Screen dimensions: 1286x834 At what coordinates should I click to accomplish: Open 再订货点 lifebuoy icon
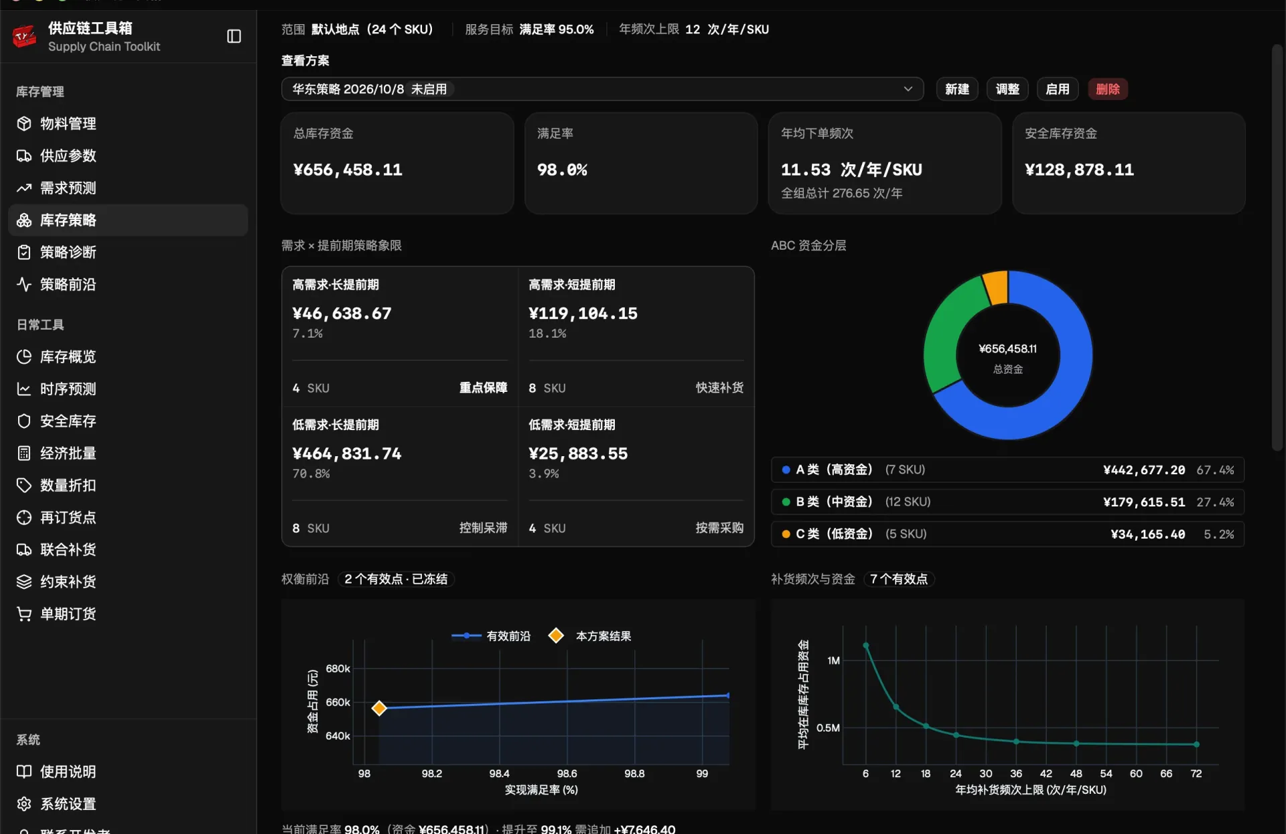24,517
